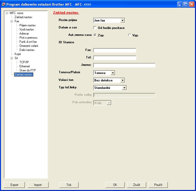Select the MFC- xxxx root label
196x191 pixels.
click(16, 13)
